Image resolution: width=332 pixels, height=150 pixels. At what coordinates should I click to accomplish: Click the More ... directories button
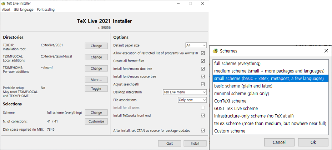click(96, 80)
